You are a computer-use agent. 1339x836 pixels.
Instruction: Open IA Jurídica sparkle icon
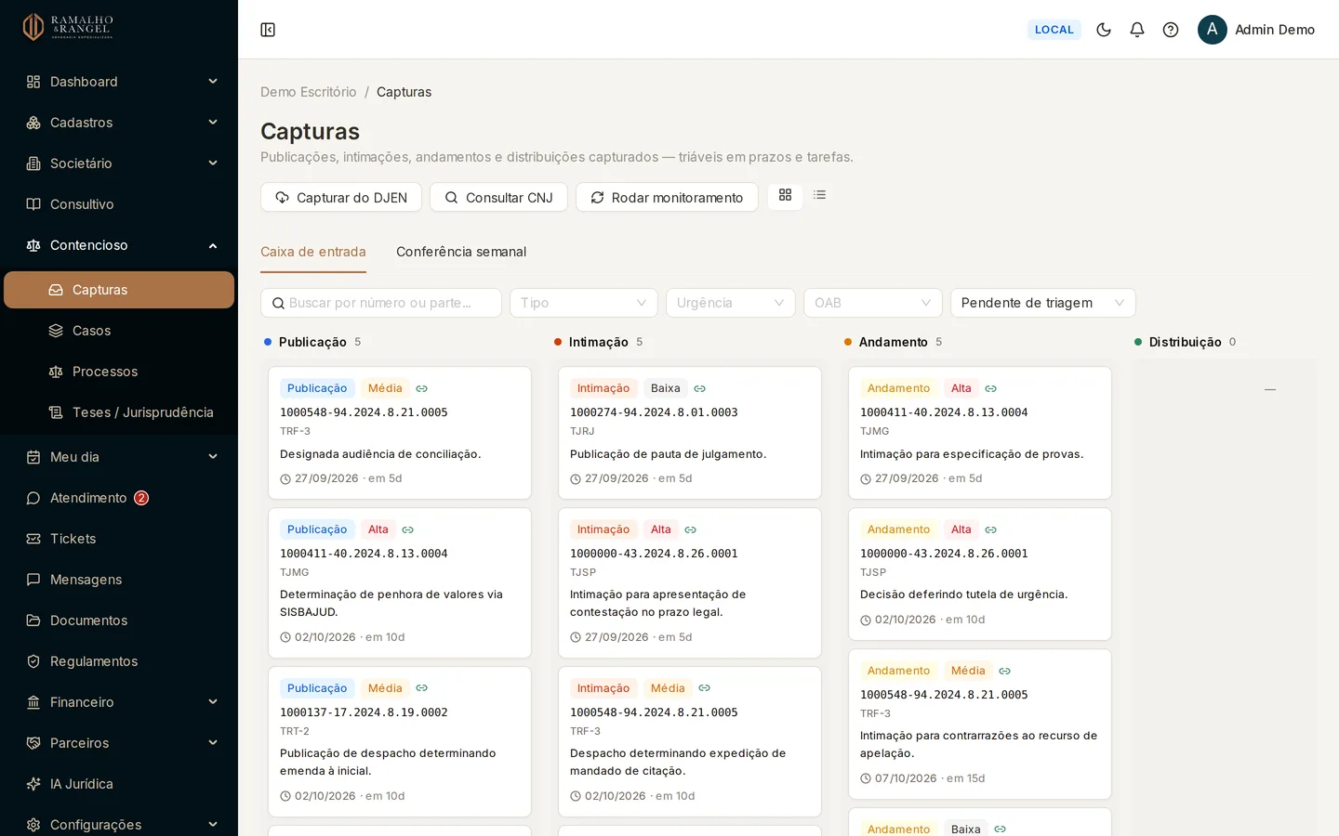click(33, 784)
